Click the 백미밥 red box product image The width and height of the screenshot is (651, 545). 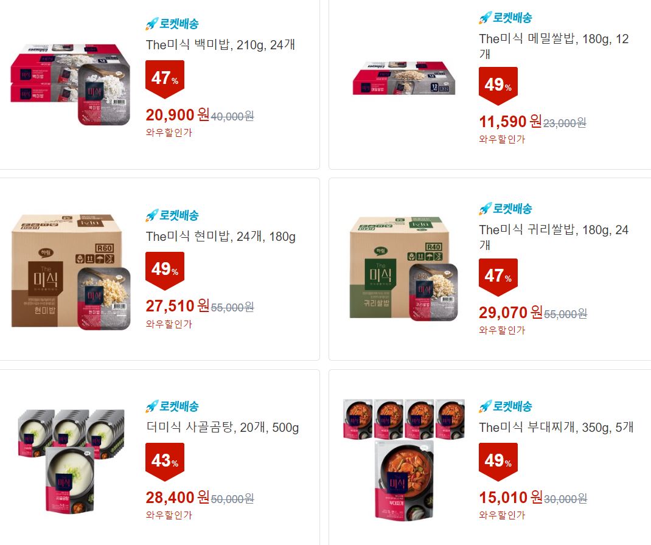coord(70,85)
